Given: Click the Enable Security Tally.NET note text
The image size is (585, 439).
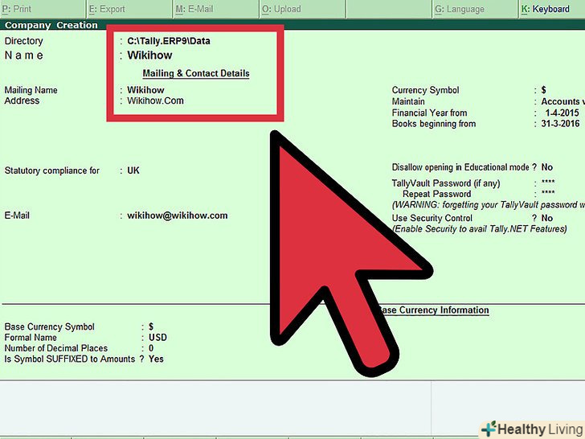Looking at the screenshot, I should point(480,229).
